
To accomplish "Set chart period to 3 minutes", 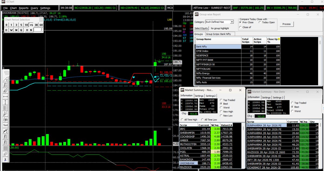I will 16,25.
